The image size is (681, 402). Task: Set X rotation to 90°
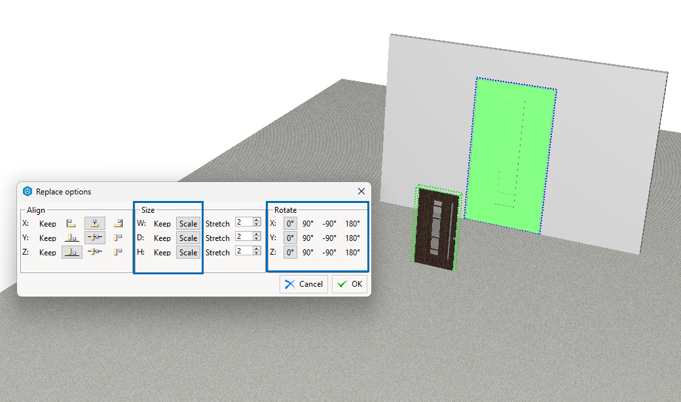[308, 223]
